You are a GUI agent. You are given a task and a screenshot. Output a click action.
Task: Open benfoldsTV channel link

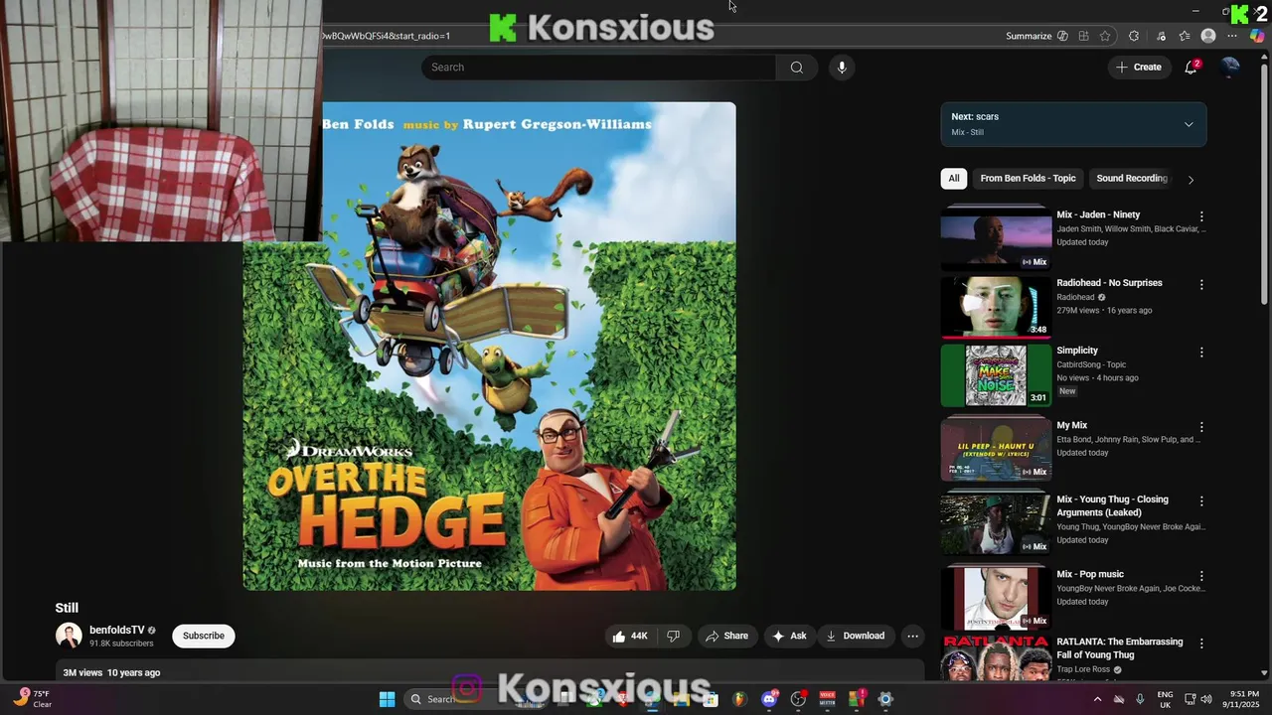point(117,630)
